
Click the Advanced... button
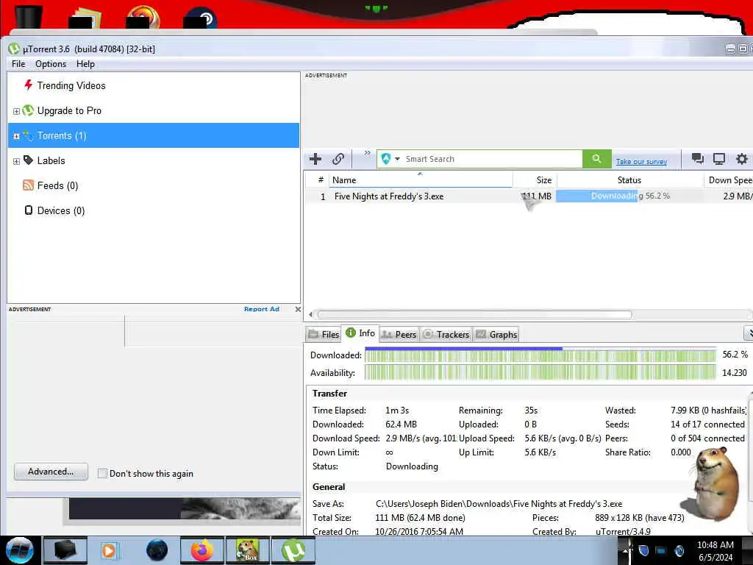click(x=51, y=472)
